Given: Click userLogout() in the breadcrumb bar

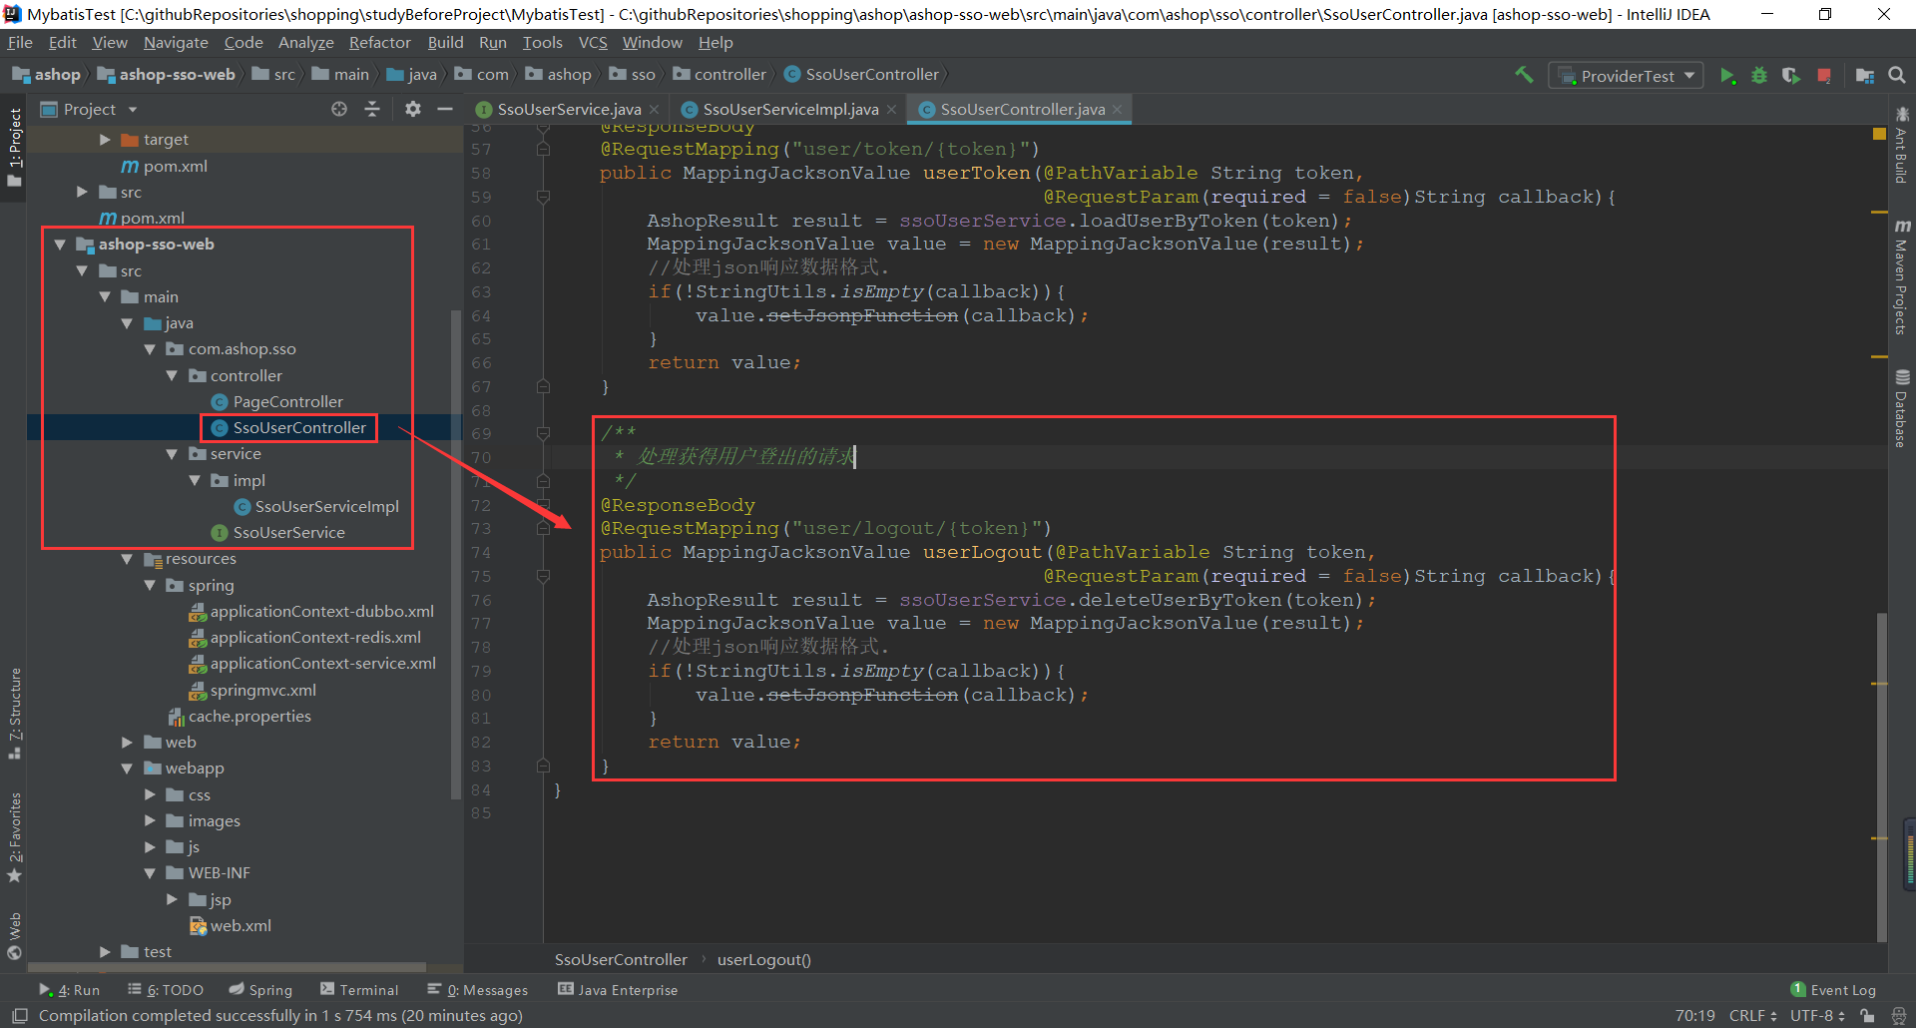Looking at the screenshot, I should coord(764,960).
